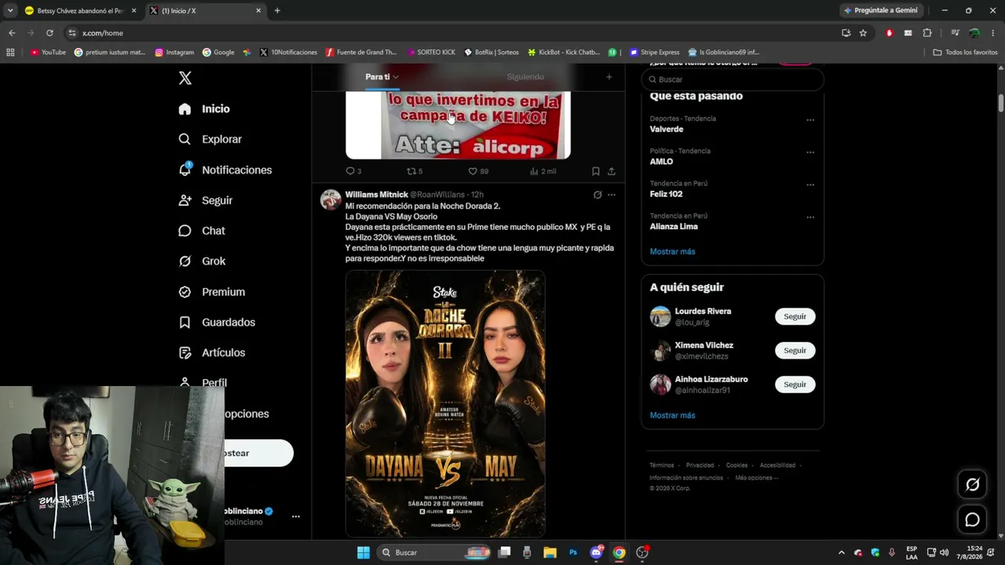Open Photoshop from the taskbar
Image resolution: width=1005 pixels, height=565 pixels.
[573, 552]
